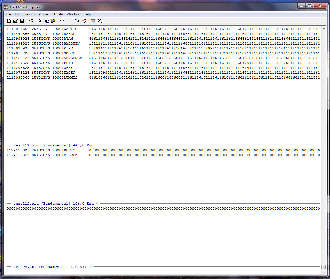Print the document via printer icon
Screen dimensions: 330x279
tap(31, 21)
